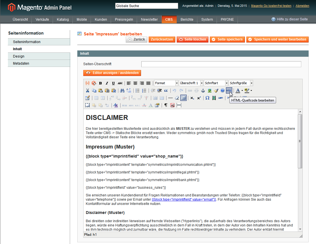Apply blockquote formatting
The width and height of the screenshot is (316, 244).
point(166,90)
